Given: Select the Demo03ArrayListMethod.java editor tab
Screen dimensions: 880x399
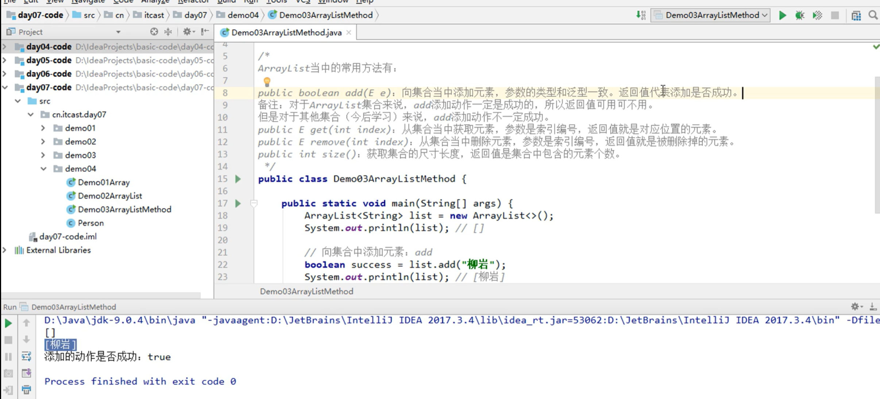Looking at the screenshot, I should (286, 32).
